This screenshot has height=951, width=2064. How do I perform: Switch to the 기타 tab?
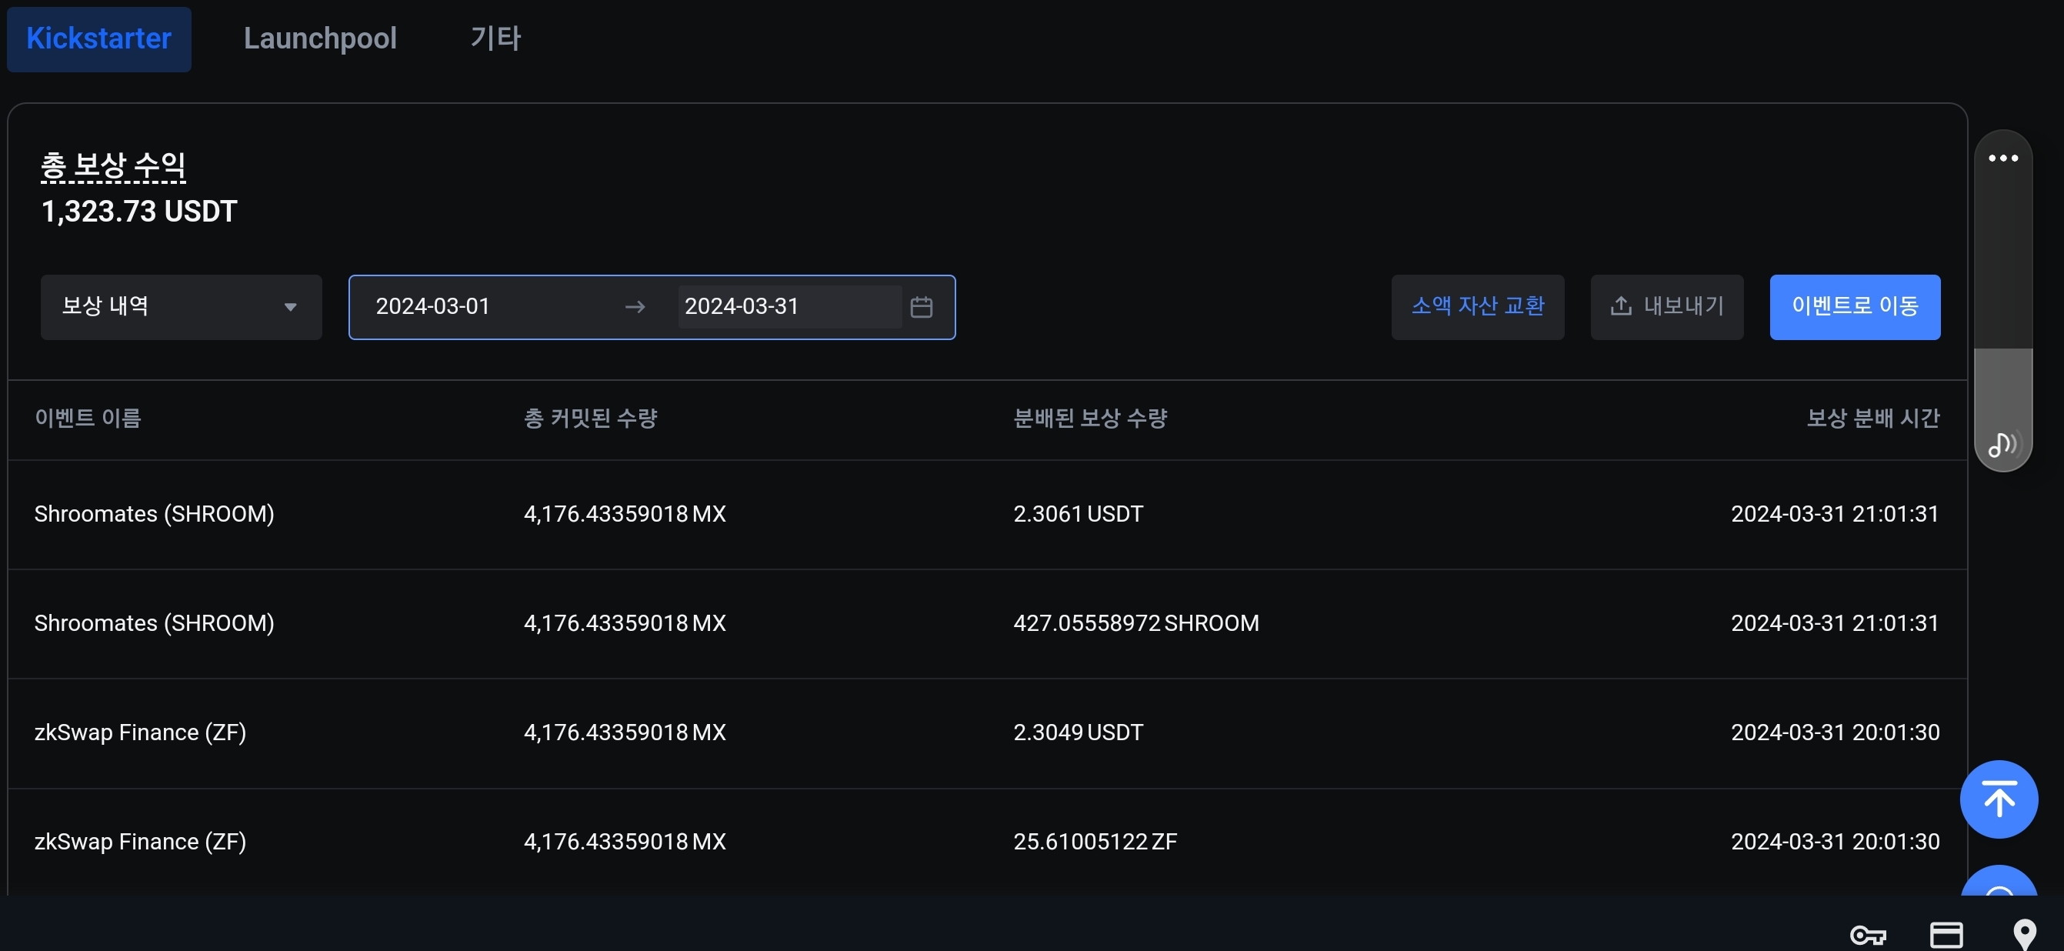(495, 38)
